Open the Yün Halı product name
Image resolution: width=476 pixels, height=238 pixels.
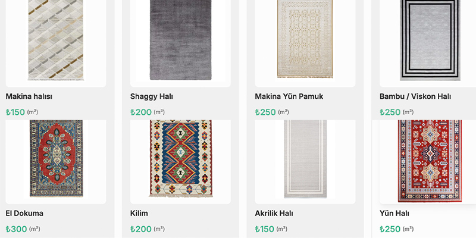point(394,214)
